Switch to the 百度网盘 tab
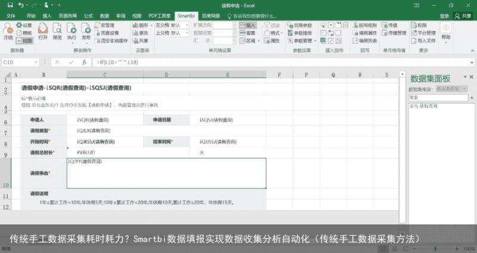This screenshot has width=477, height=253. 211,16
